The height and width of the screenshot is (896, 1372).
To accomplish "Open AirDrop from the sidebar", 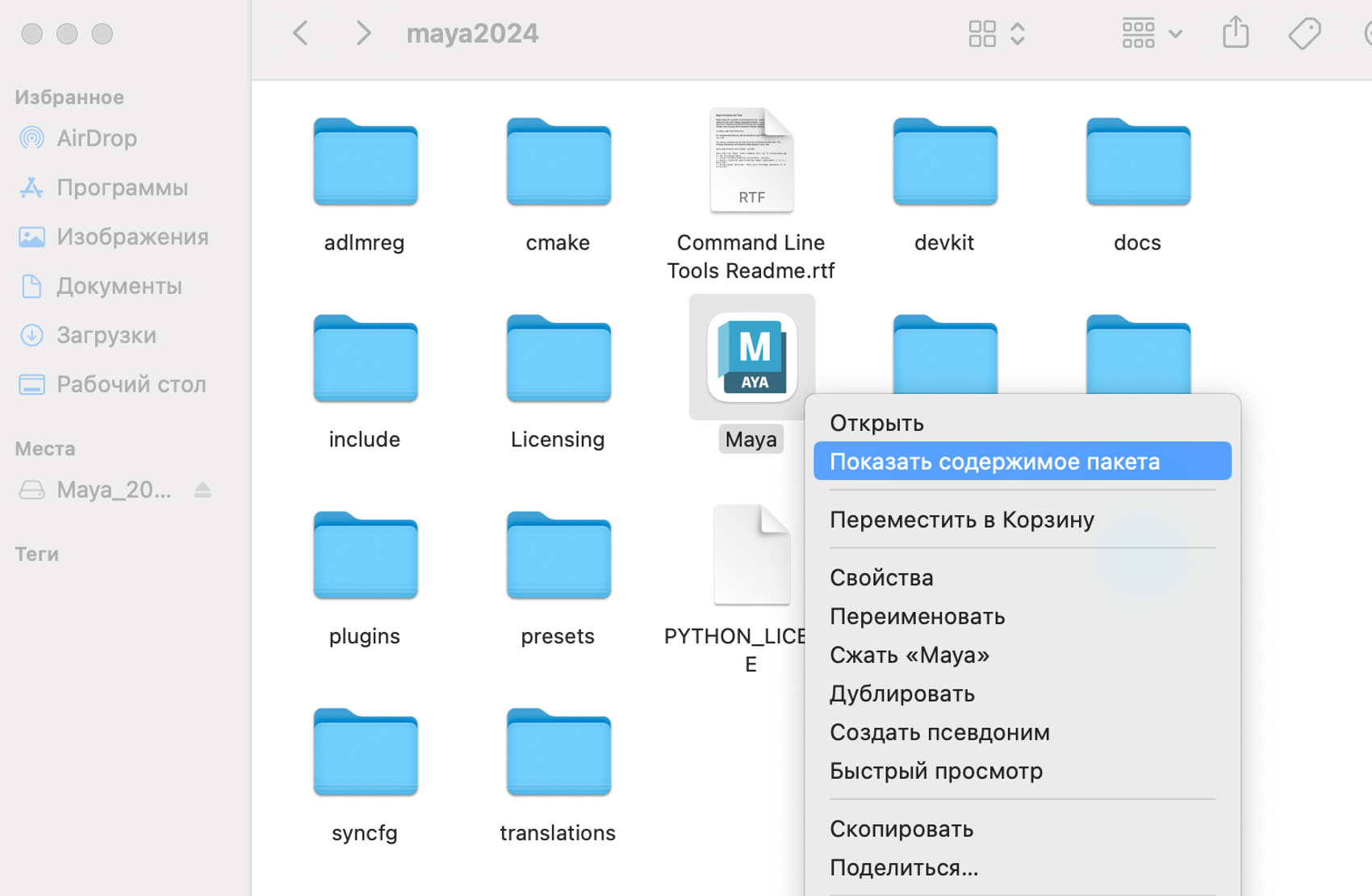I will pyautogui.click(x=96, y=137).
